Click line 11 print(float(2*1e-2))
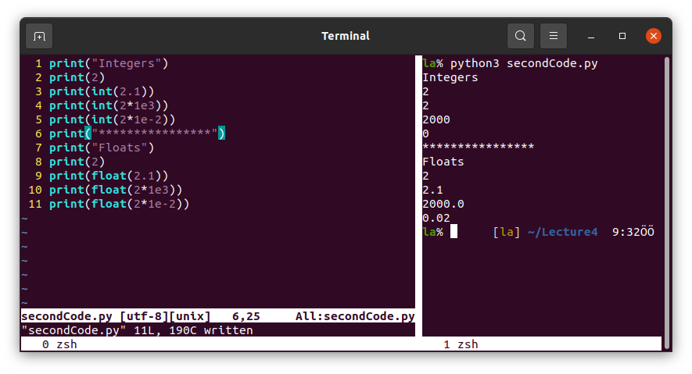Image resolution: width=692 pixels, height=374 pixels. pyautogui.click(x=119, y=204)
